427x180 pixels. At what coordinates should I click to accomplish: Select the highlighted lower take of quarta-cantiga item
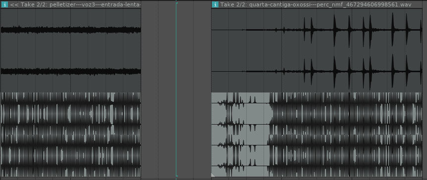319,135
